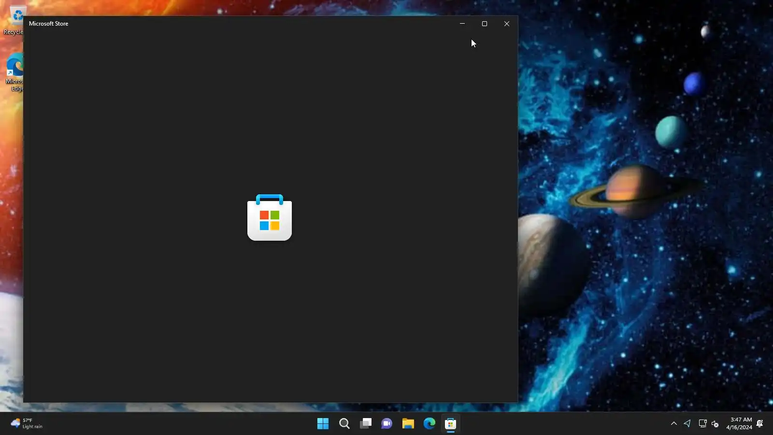Open the Windows Start menu
Viewport: 773px width, 435px height.
(x=323, y=424)
